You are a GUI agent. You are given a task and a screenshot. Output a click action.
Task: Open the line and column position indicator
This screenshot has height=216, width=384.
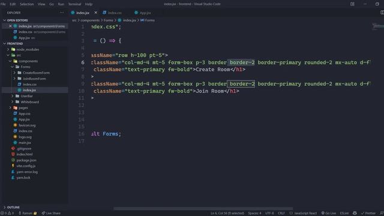tap(227, 214)
